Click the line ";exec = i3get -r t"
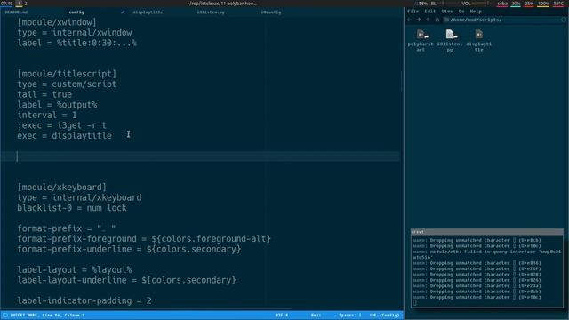Screen dimensions: 569x320 (x=61, y=125)
